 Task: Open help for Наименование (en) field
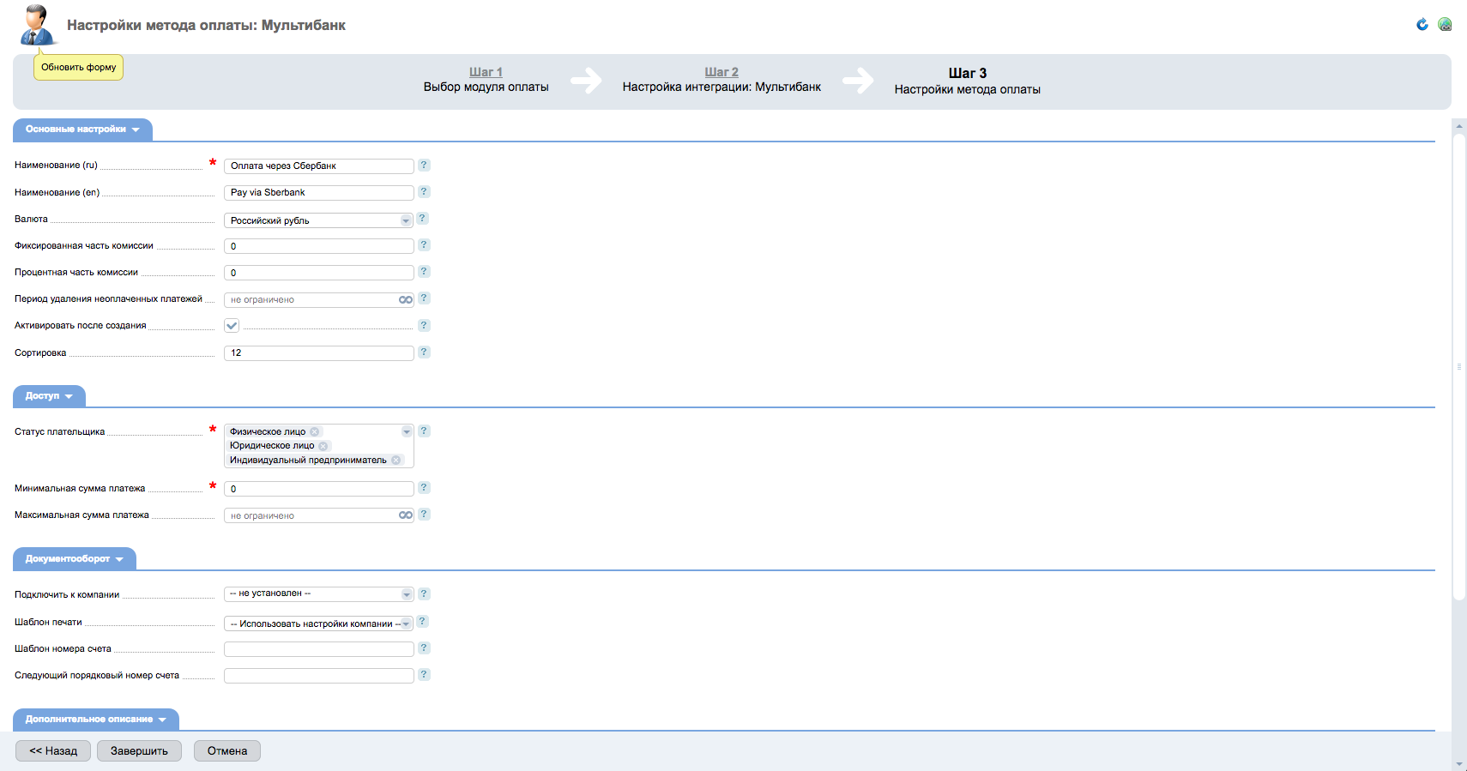tap(424, 191)
